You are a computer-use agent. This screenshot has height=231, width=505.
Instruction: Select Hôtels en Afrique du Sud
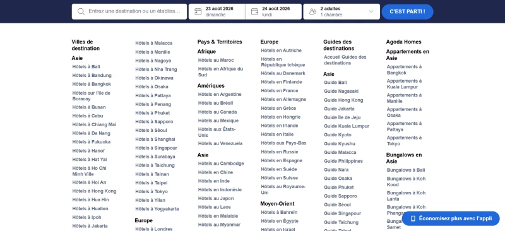220,72
